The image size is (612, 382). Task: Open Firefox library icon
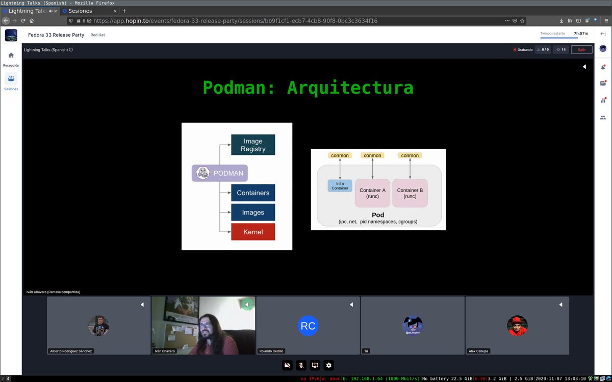point(570,21)
